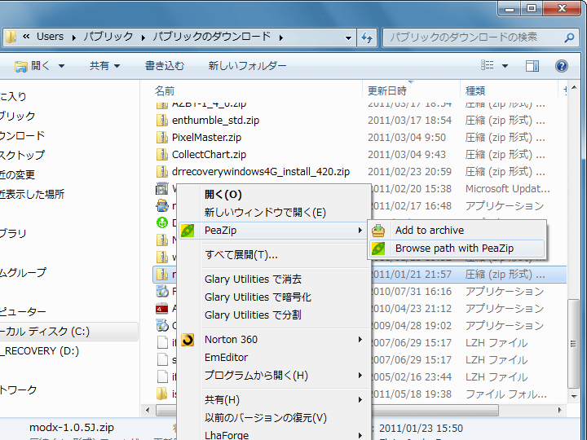Click the application icon dated 2009/04/28 19:02
The width and height of the screenshot is (587, 440).
coord(161,325)
